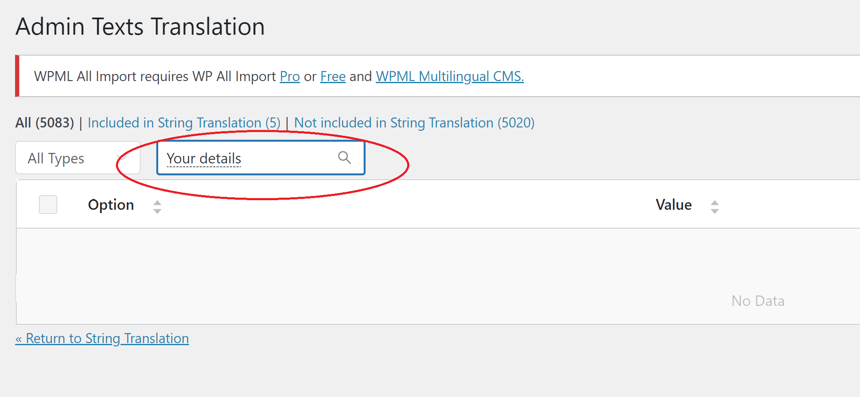Click the magnifier search icon
Screen dimensions: 860x397
344,158
